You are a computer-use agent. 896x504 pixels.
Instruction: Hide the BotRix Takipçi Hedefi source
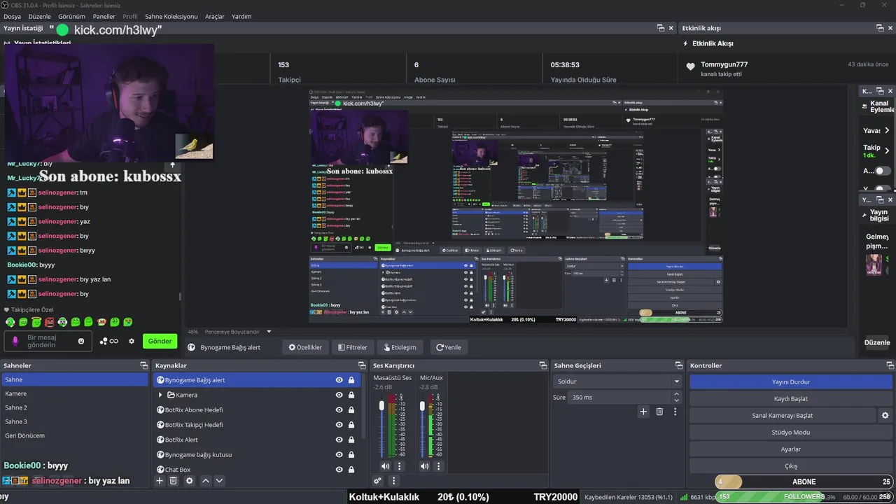[339, 425]
